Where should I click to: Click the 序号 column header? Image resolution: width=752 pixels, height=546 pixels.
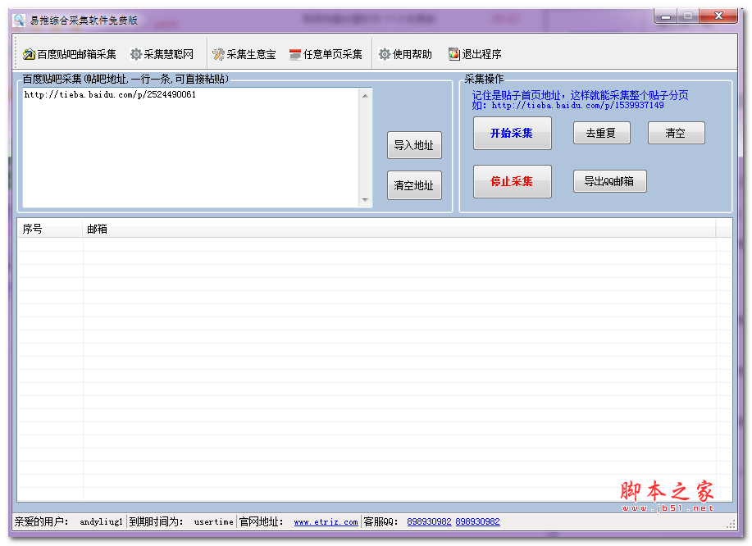[x=50, y=229]
